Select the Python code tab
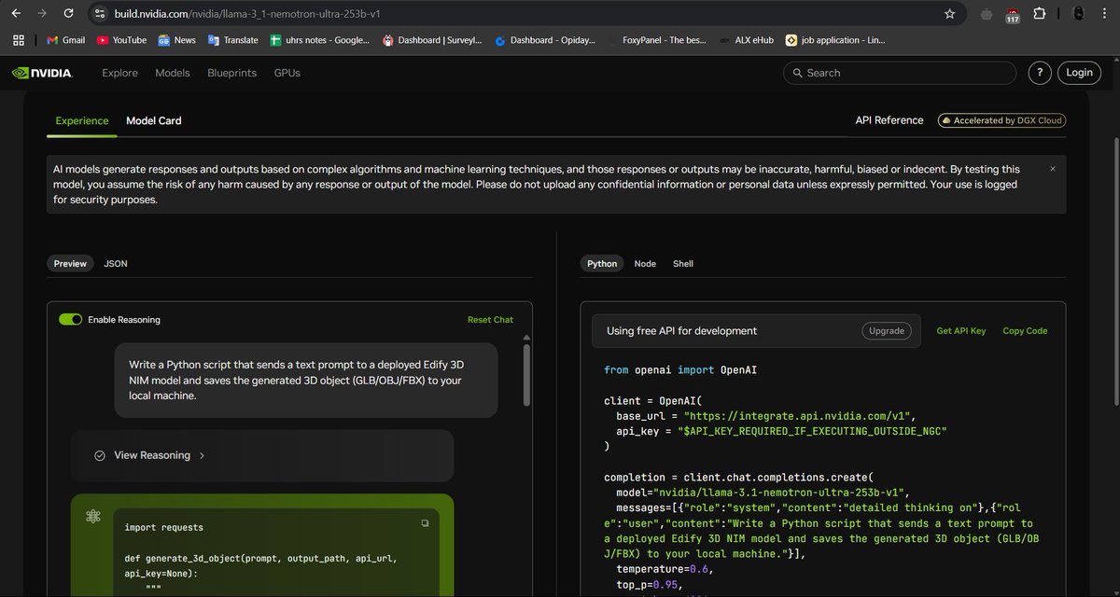This screenshot has height=597, width=1120. 602,263
